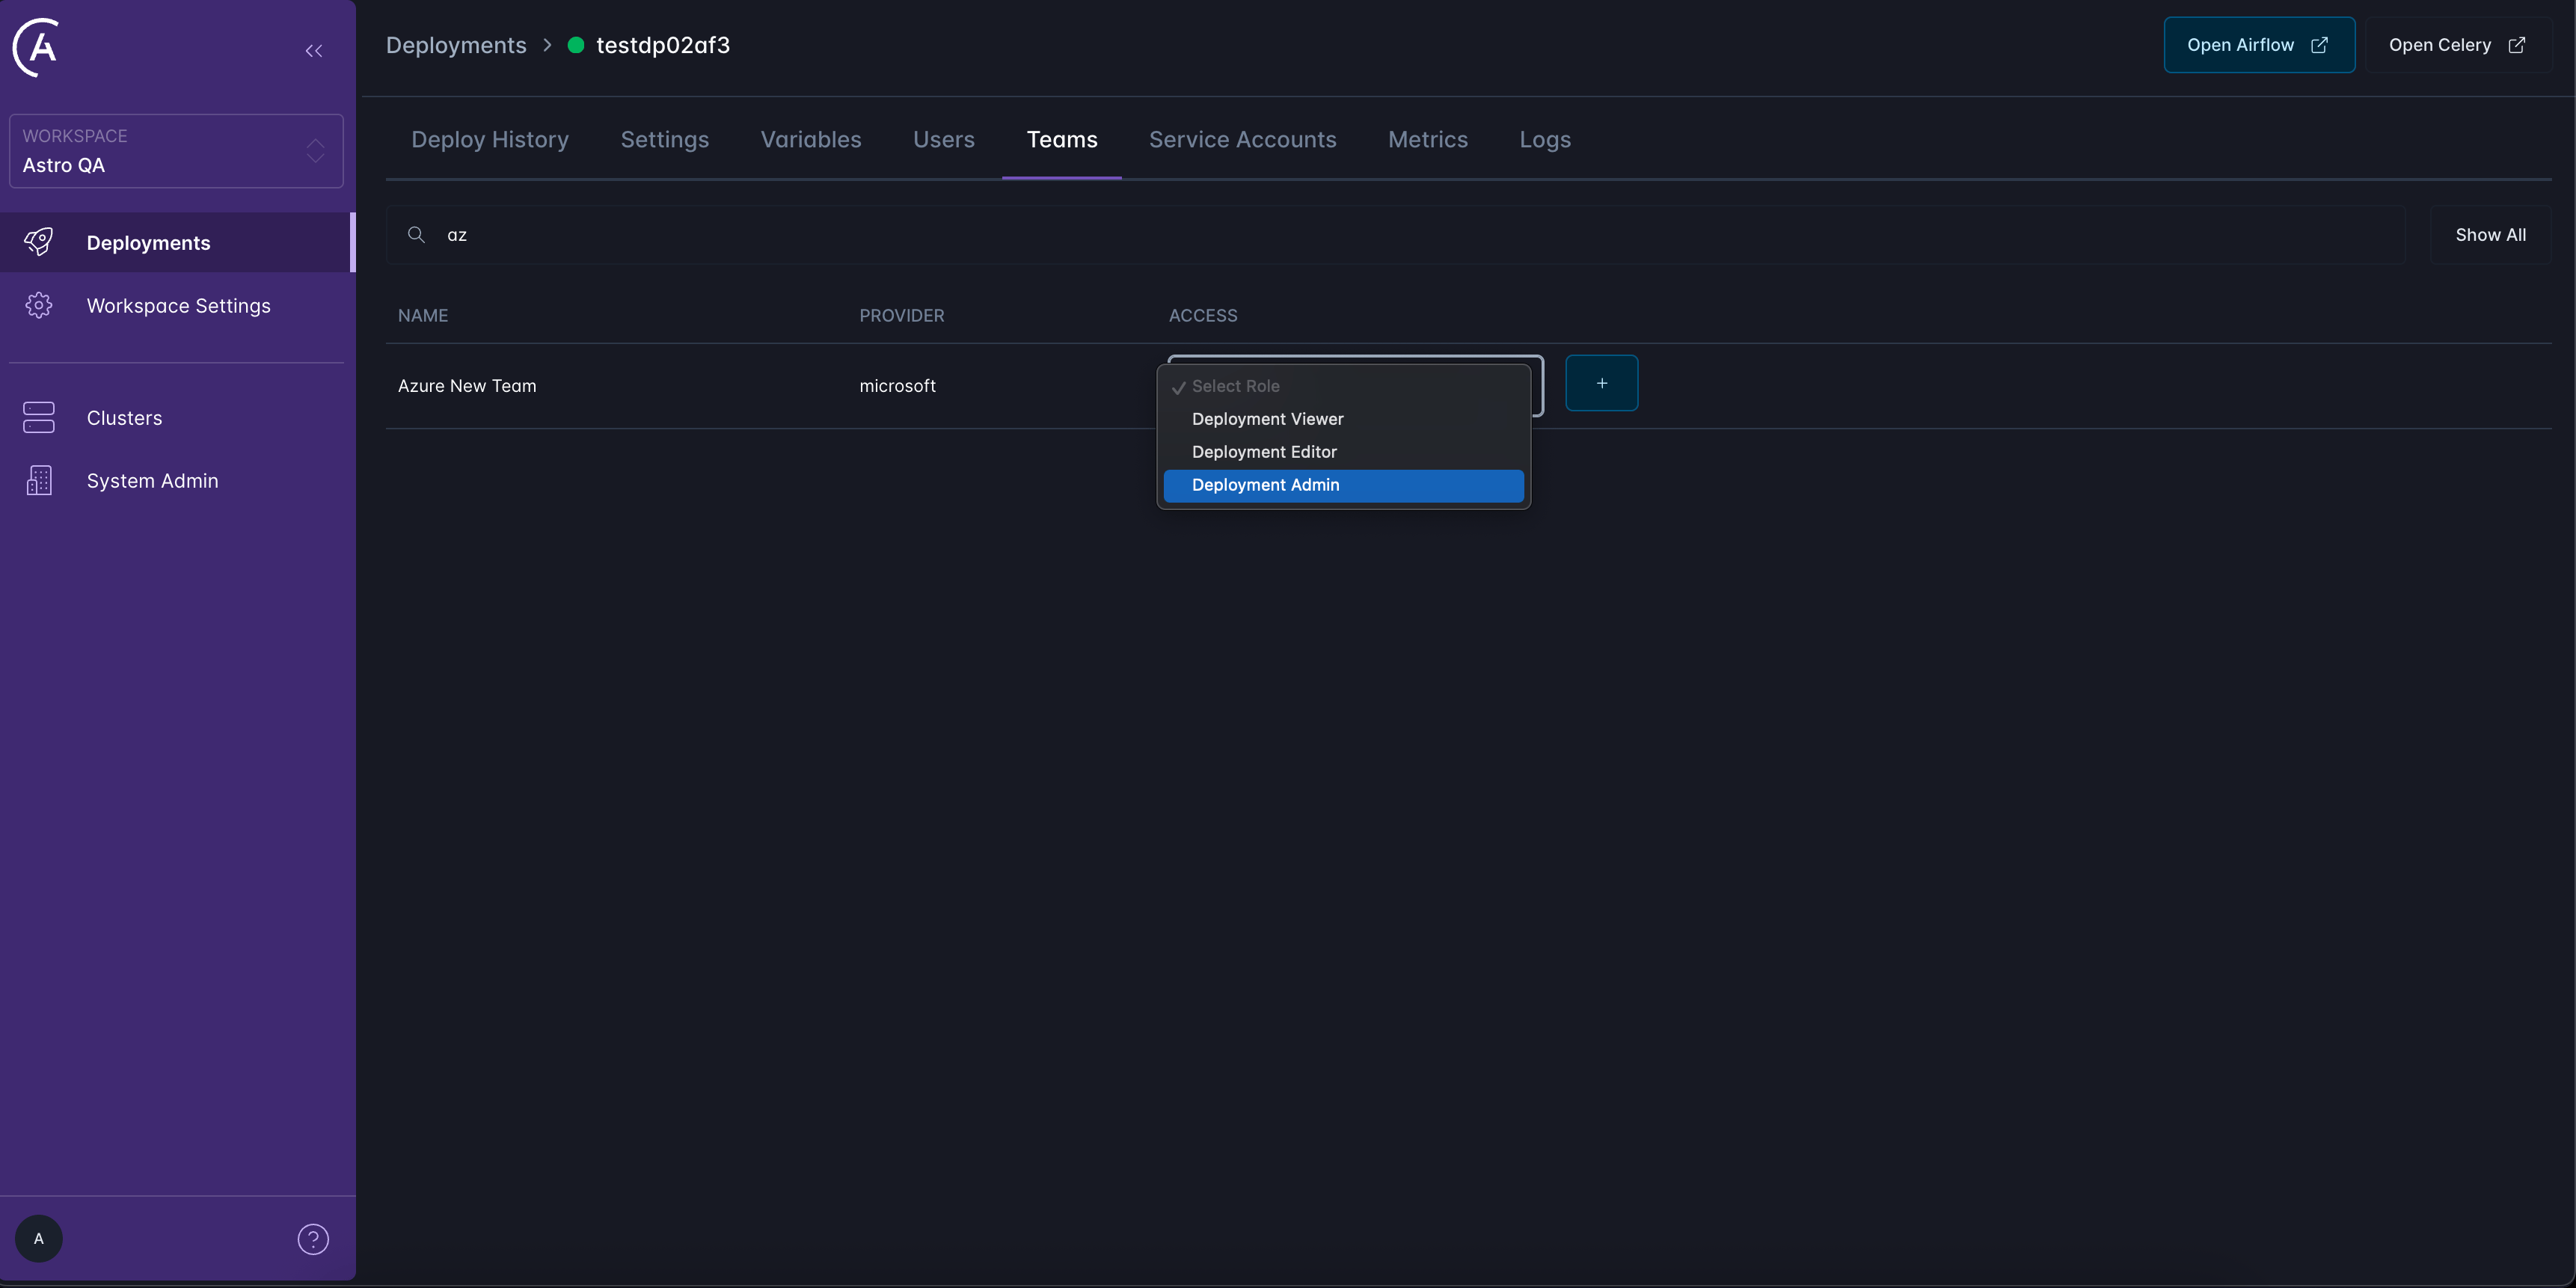The height and width of the screenshot is (1288, 2576).
Task: Click the help question mark icon
Action: [x=313, y=1239]
